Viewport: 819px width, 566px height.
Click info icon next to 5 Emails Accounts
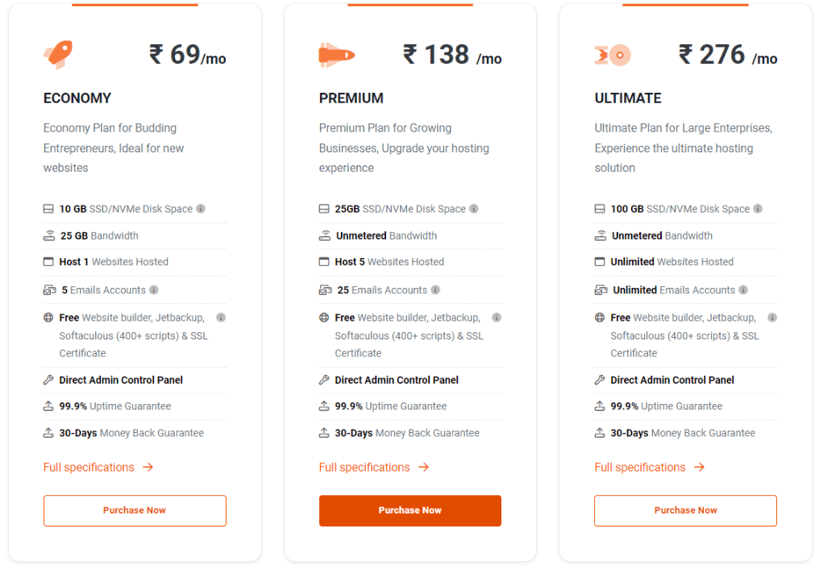(x=153, y=289)
